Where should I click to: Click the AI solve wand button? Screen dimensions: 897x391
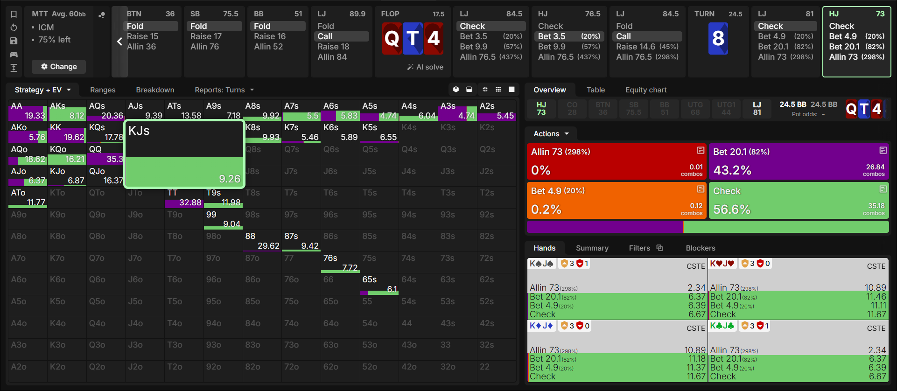(425, 67)
